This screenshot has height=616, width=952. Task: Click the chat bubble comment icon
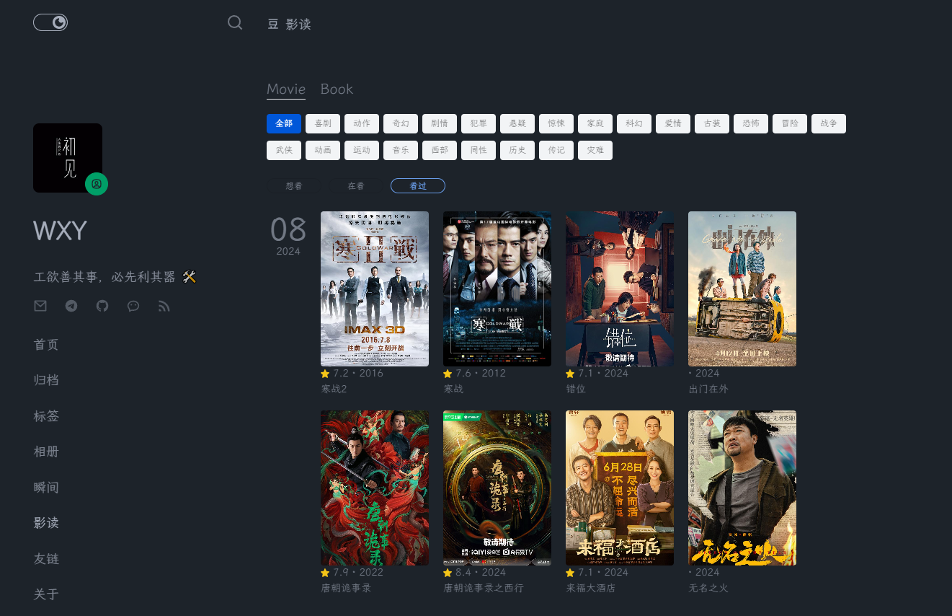[x=133, y=306]
